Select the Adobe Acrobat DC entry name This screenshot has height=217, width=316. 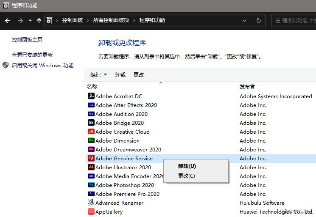point(119,96)
